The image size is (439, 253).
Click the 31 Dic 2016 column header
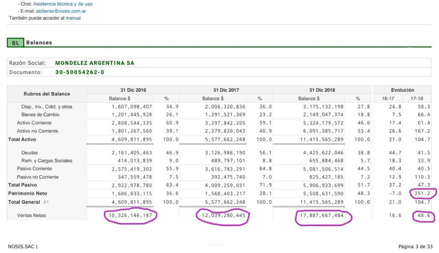[x=133, y=90]
